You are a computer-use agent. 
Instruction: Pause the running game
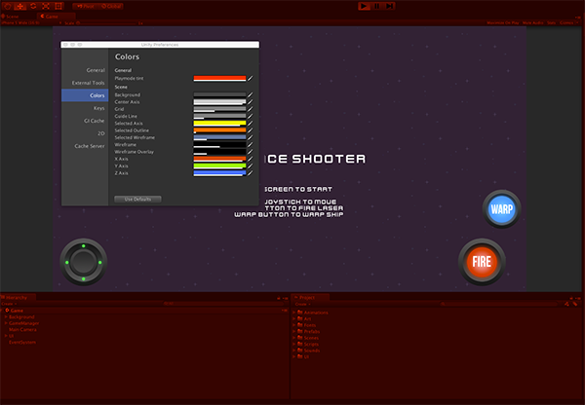[x=376, y=6]
